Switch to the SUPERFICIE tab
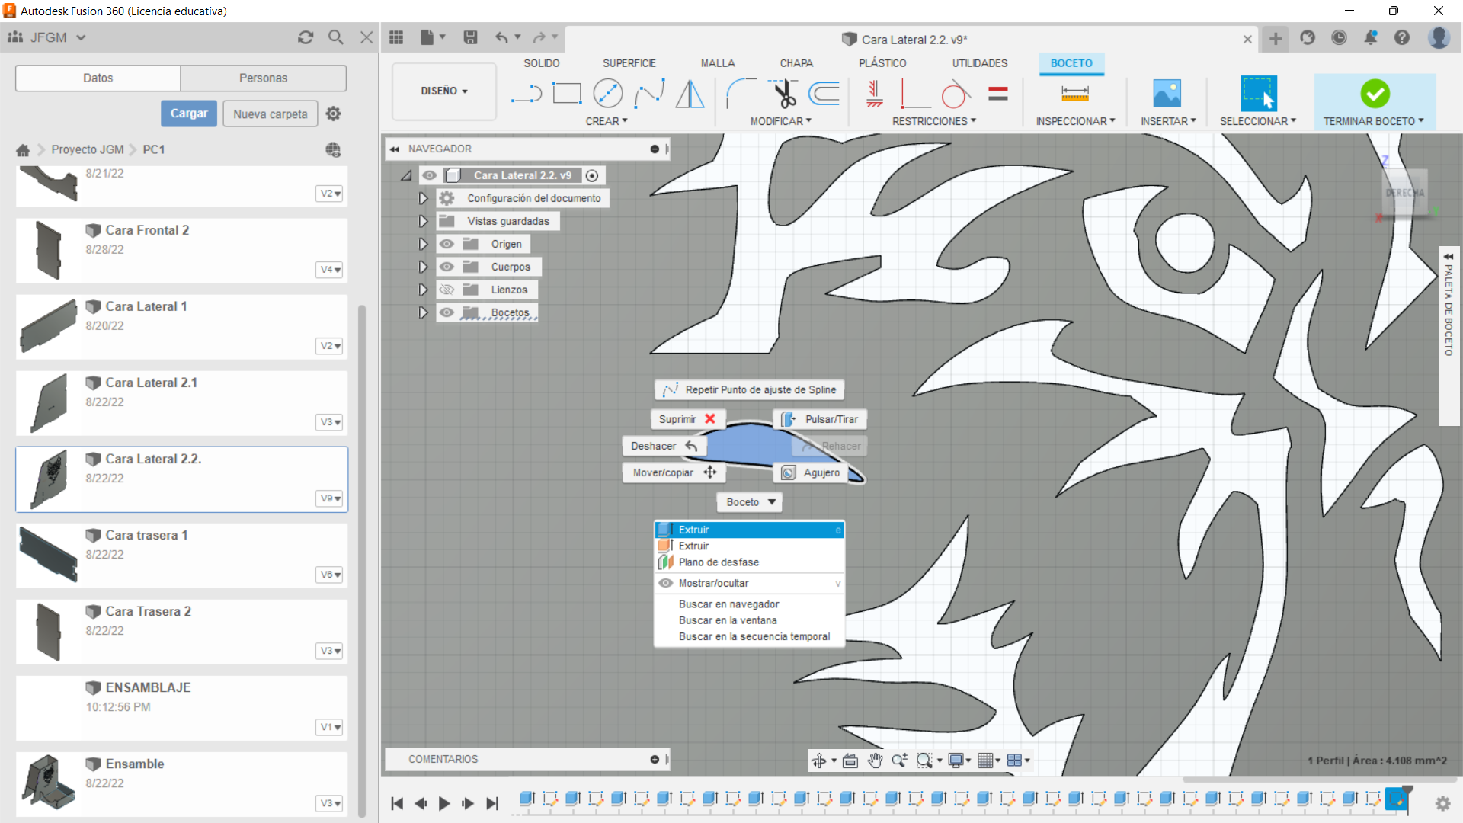This screenshot has height=823, width=1463. [x=629, y=63]
